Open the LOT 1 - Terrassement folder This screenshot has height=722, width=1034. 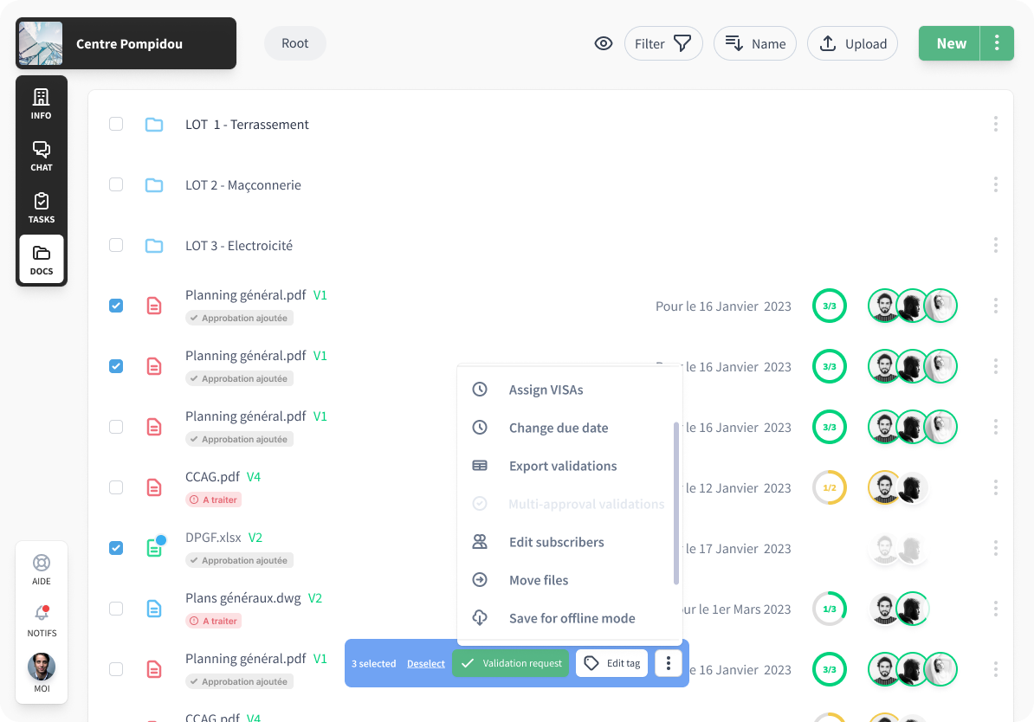coord(247,125)
